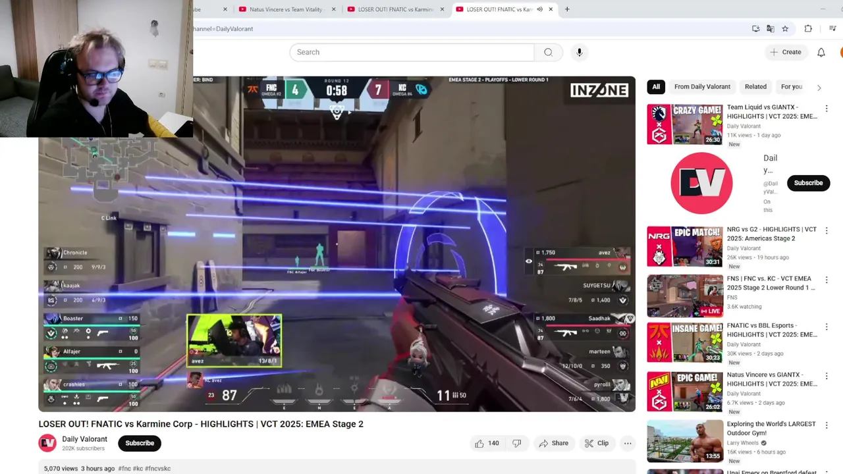The image size is (843, 474).
Task: Open the Daily Valorant channel name link
Action: click(84, 439)
